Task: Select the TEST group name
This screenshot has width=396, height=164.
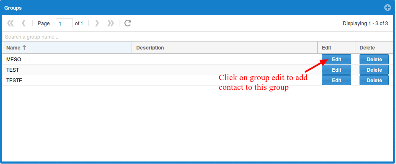Action: [x=13, y=70]
